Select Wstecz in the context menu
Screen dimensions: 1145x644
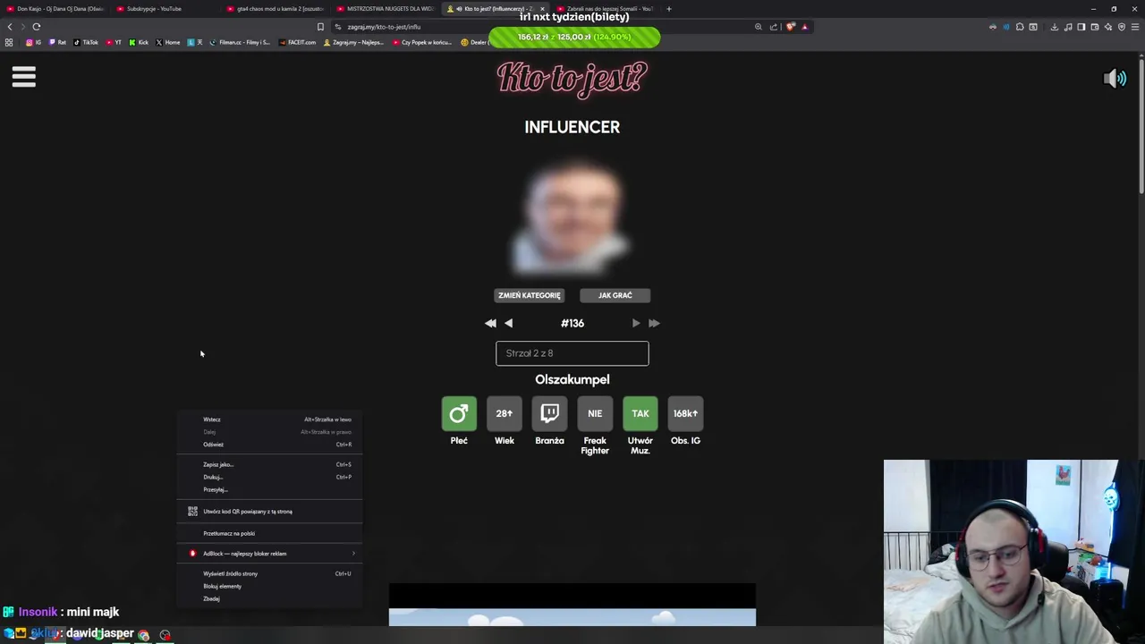(x=269, y=419)
